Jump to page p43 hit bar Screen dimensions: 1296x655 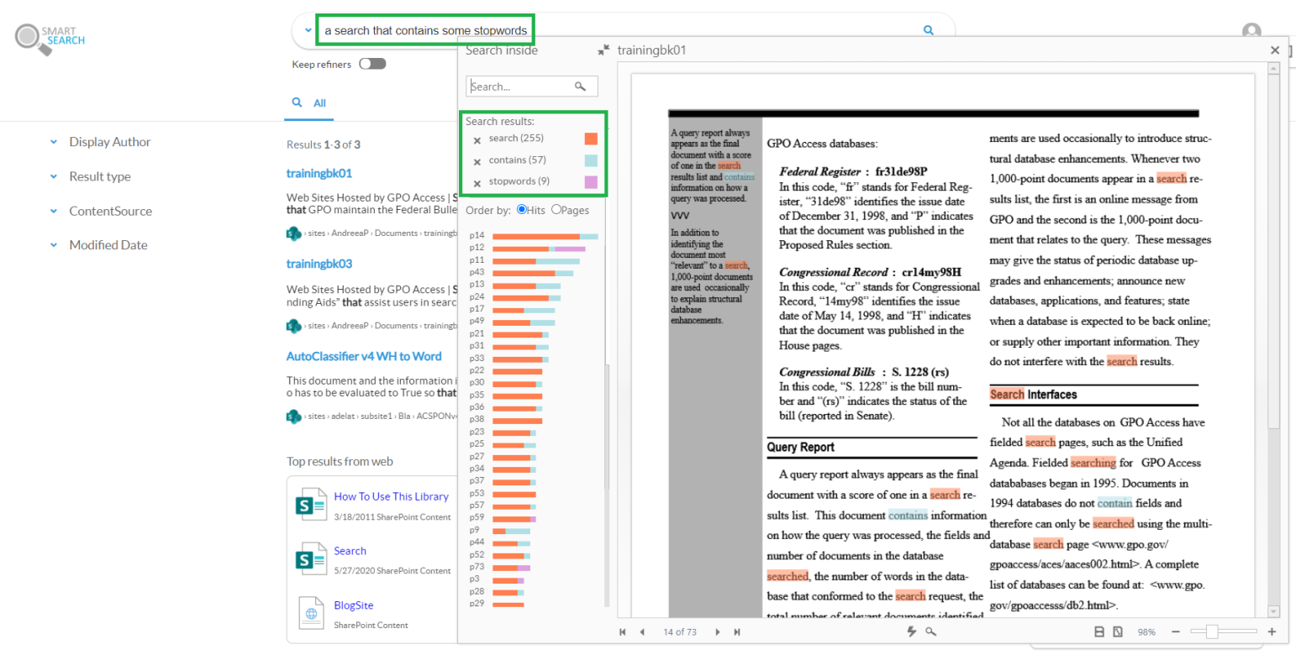[x=533, y=273]
